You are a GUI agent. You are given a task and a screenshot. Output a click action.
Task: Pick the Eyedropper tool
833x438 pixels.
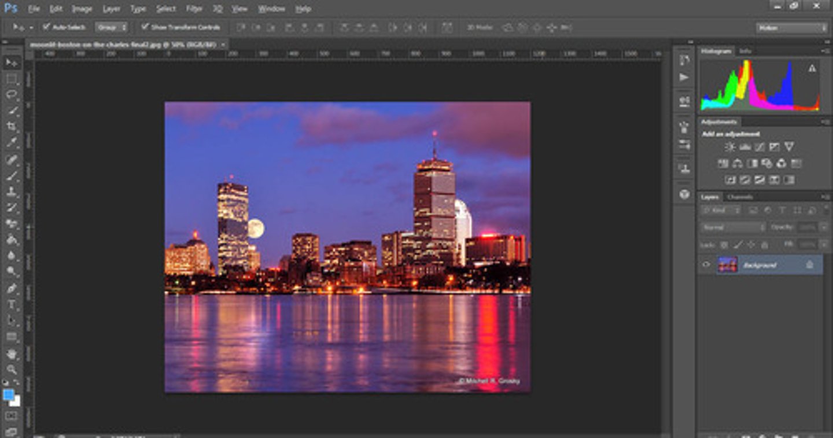pos(12,142)
